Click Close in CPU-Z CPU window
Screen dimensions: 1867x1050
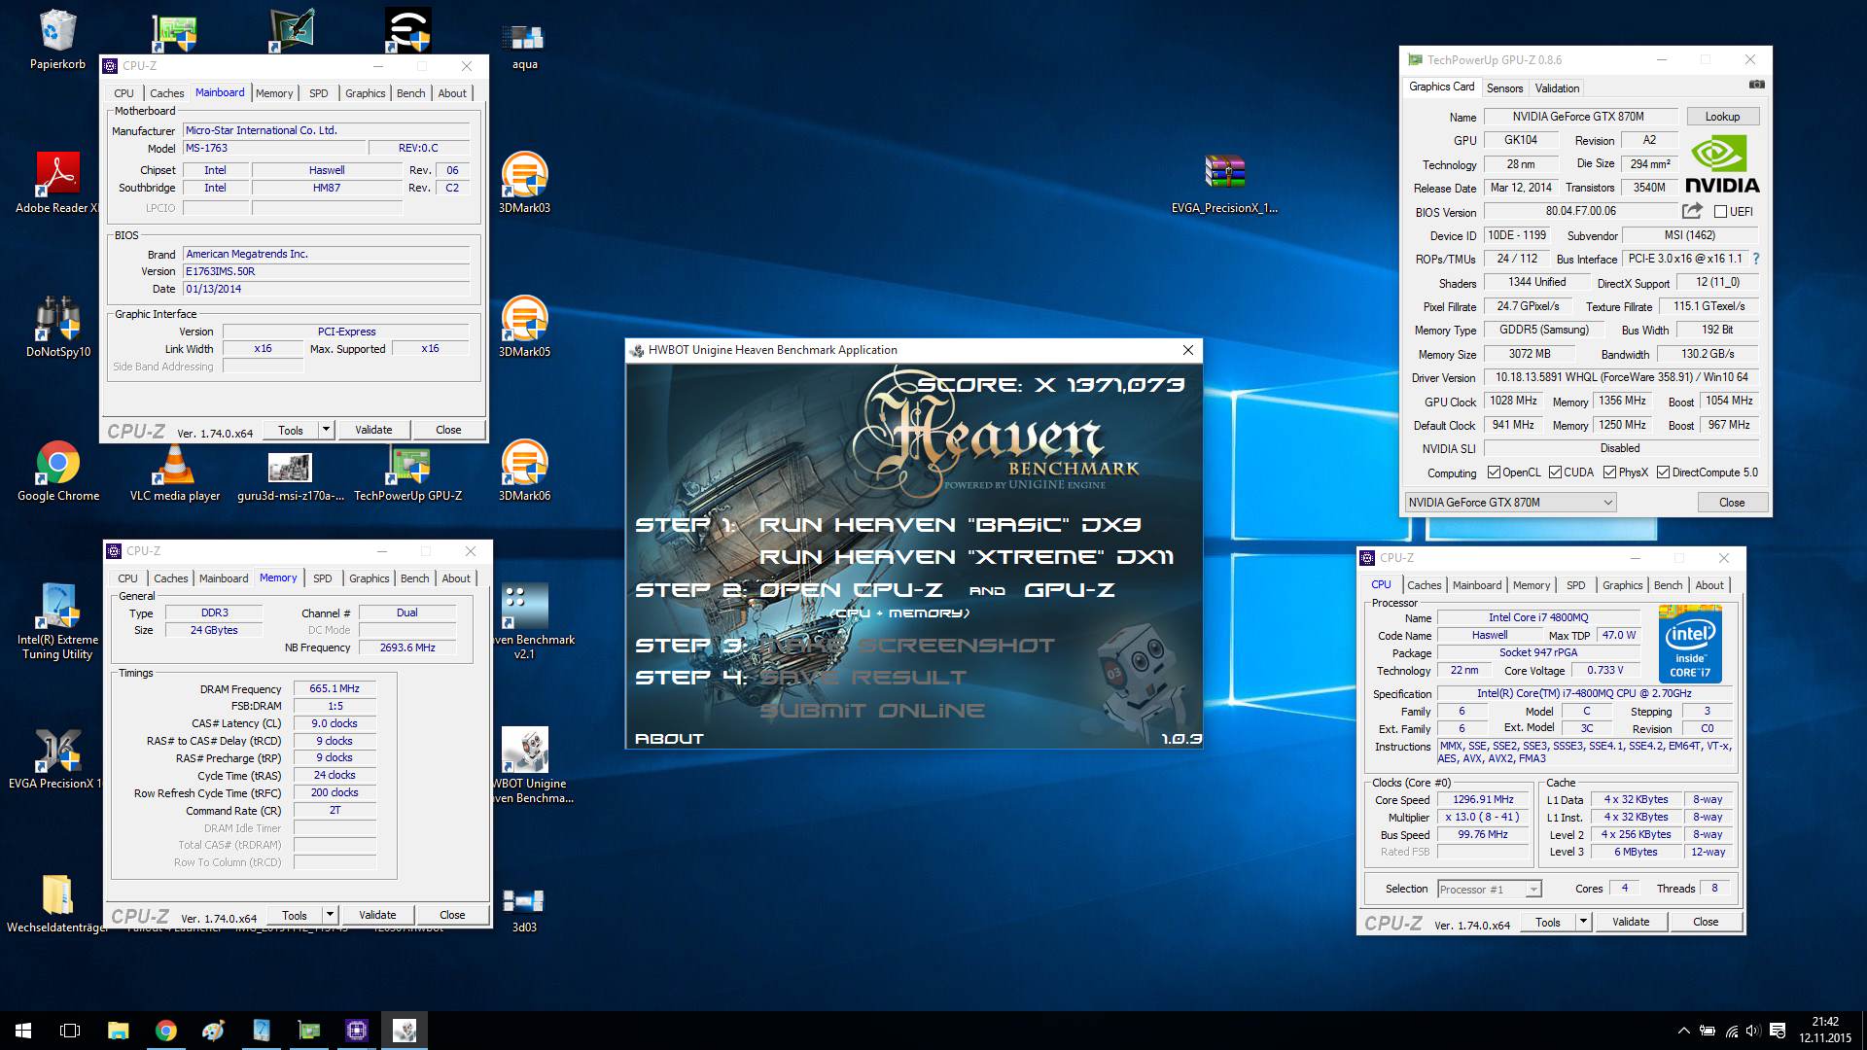[1706, 922]
